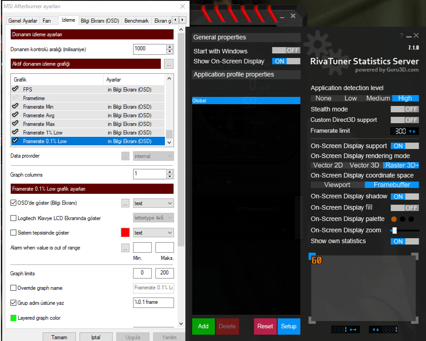Select Viewport coordinate space
The image size is (426, 341).
(337, 185)
